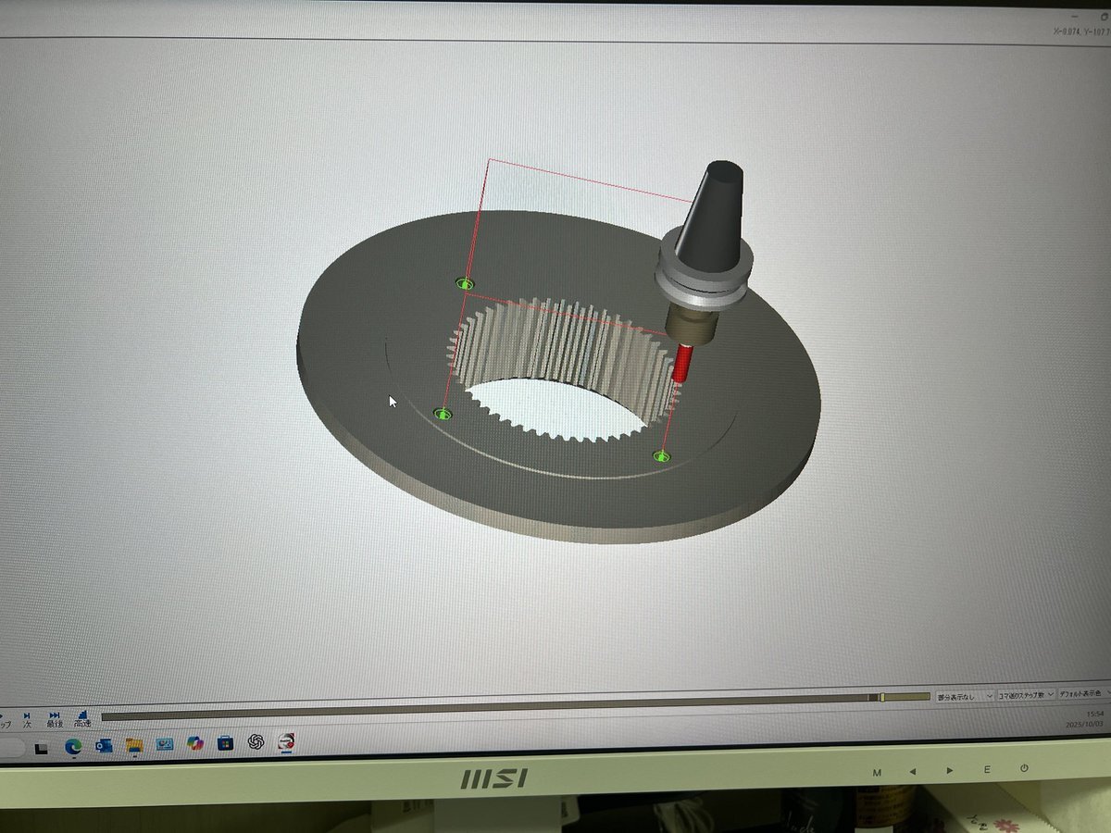Open the 部分表示なし dropdown
Image resolution: width=1111 pixels, height=833 pixels.
[x=965, y=695]
